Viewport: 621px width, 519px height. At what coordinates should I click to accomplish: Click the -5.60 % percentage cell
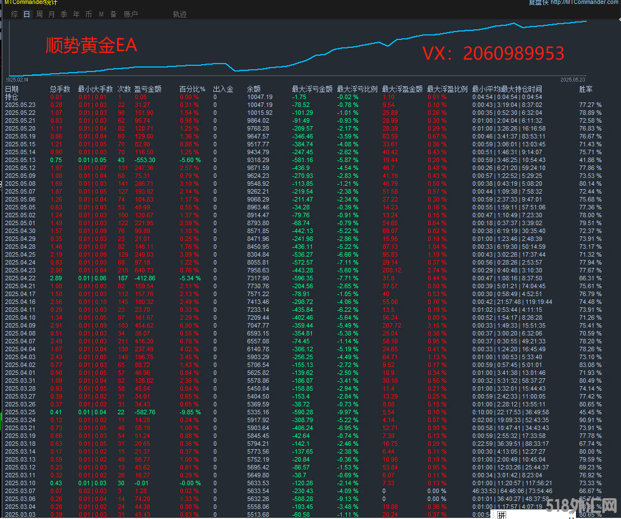point(190,160)
